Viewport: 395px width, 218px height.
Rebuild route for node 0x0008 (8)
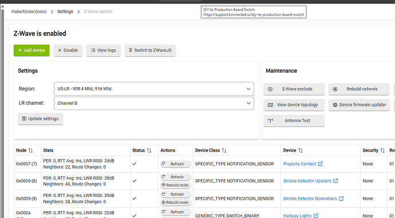click(176, 185)
